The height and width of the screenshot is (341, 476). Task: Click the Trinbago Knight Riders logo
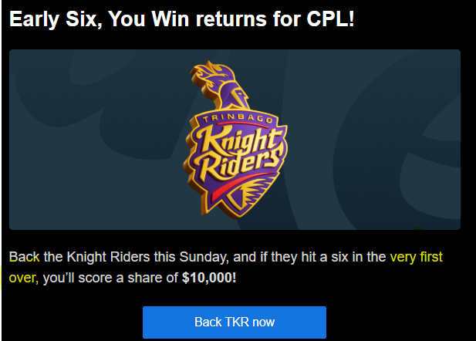coord(235,140)
